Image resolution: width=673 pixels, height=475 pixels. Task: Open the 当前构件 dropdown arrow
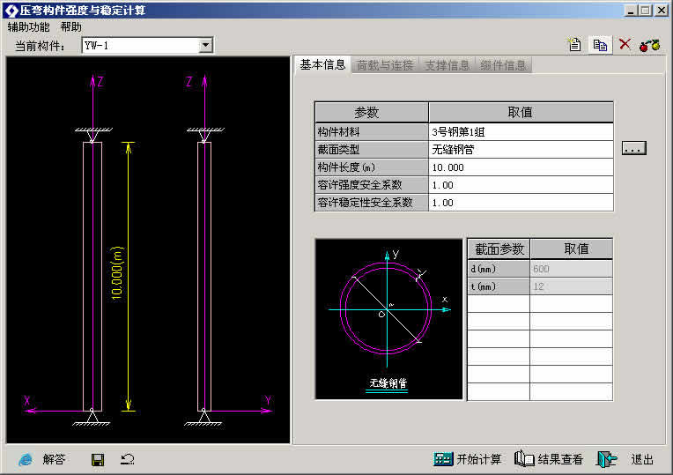[x=206, y=45]
